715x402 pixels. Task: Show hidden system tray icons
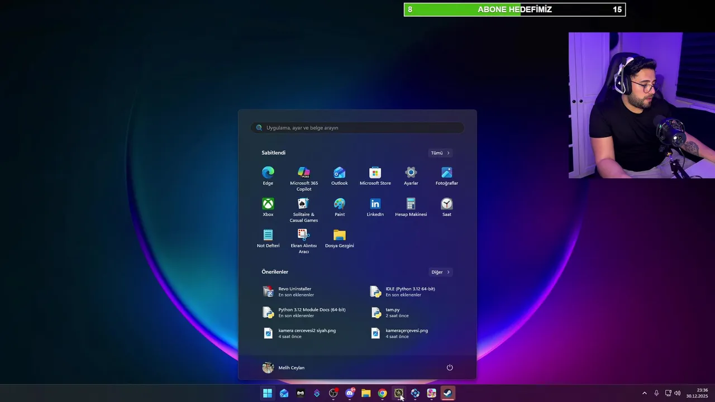point(644,393)
